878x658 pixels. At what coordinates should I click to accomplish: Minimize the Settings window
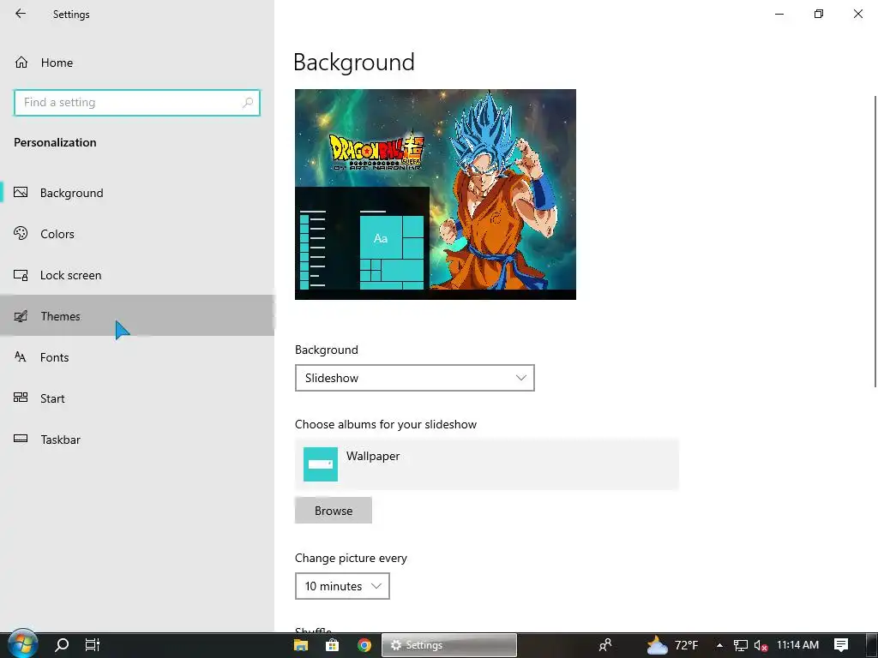coord(779,14)
